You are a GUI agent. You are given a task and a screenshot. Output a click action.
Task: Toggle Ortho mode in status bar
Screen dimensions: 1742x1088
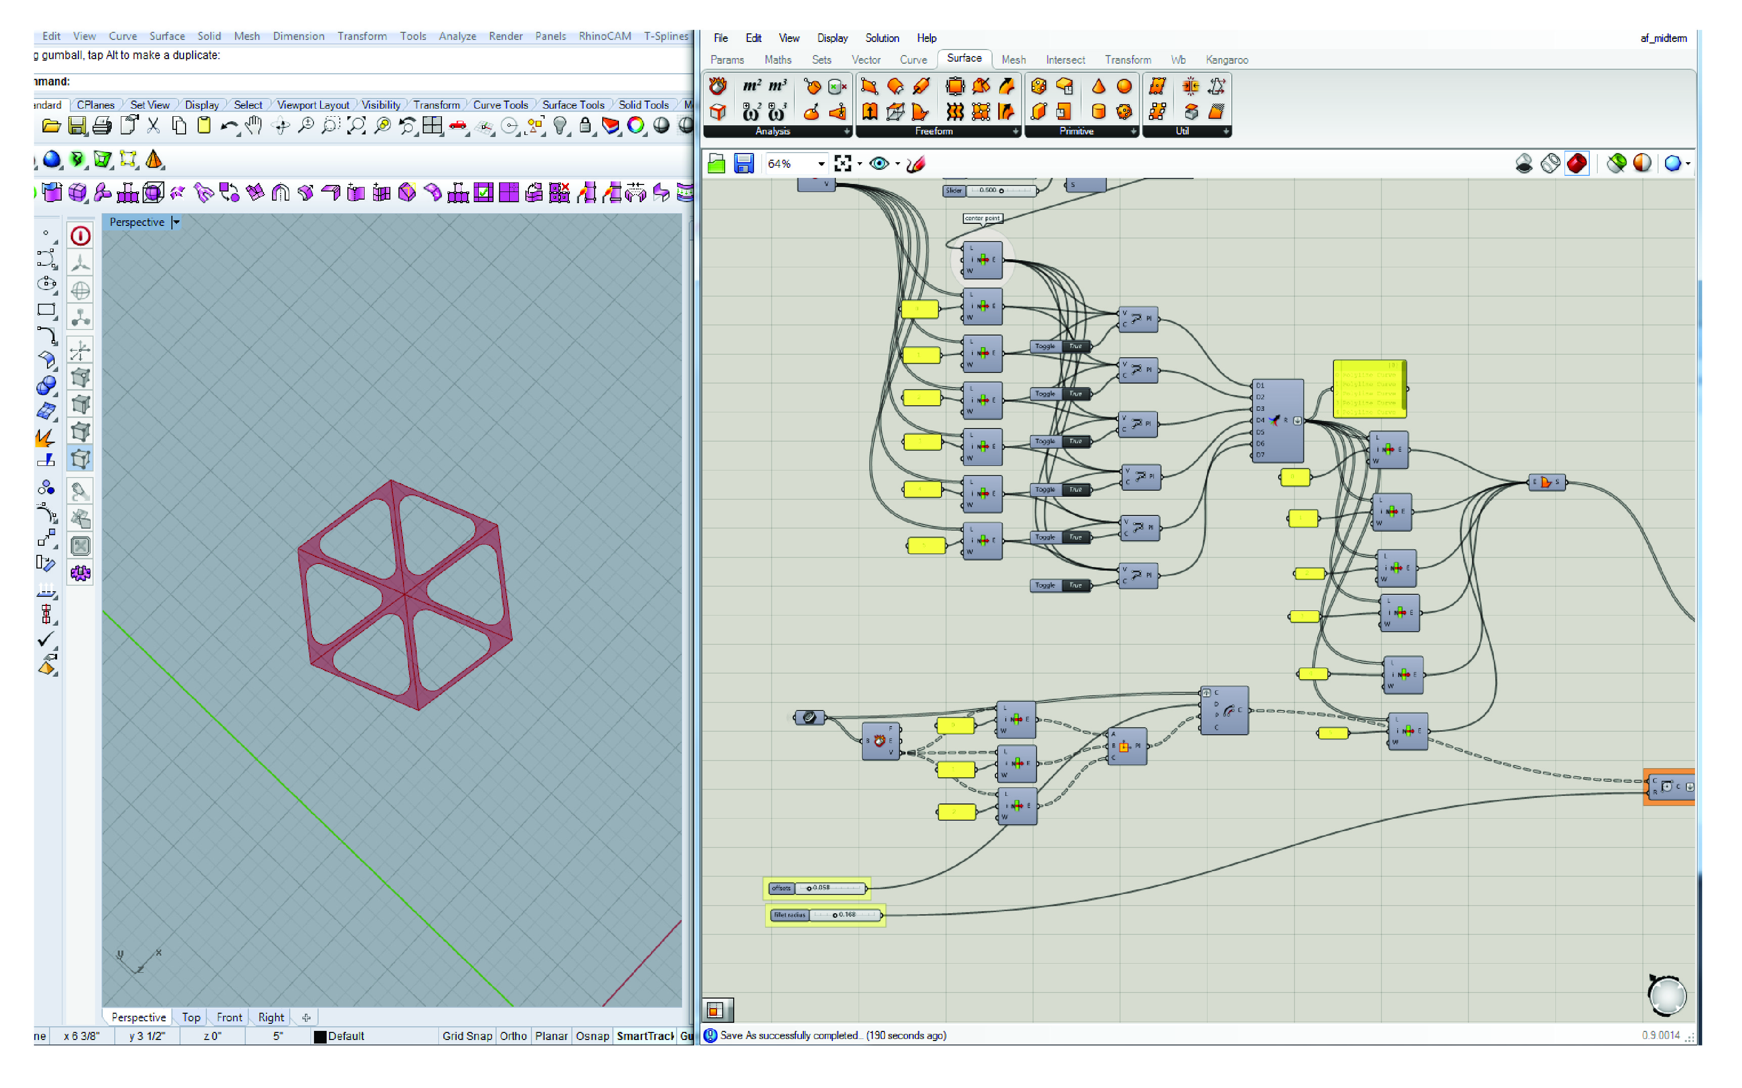click(x=513, y=1036)
